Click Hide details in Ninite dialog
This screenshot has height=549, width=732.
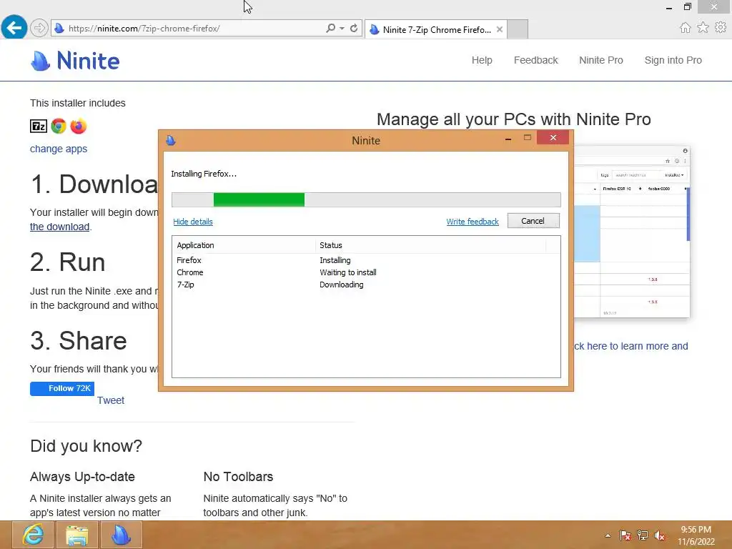[x=193, y=222]
